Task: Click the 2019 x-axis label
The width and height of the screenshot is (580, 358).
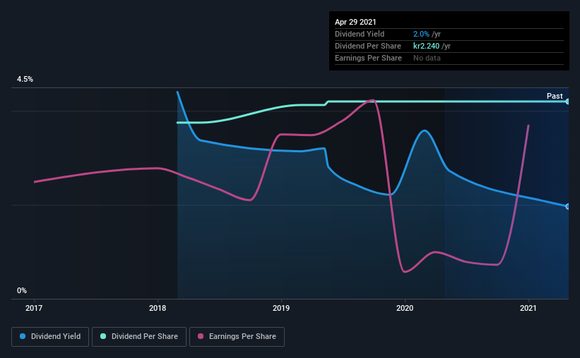Action: point(281,308)
